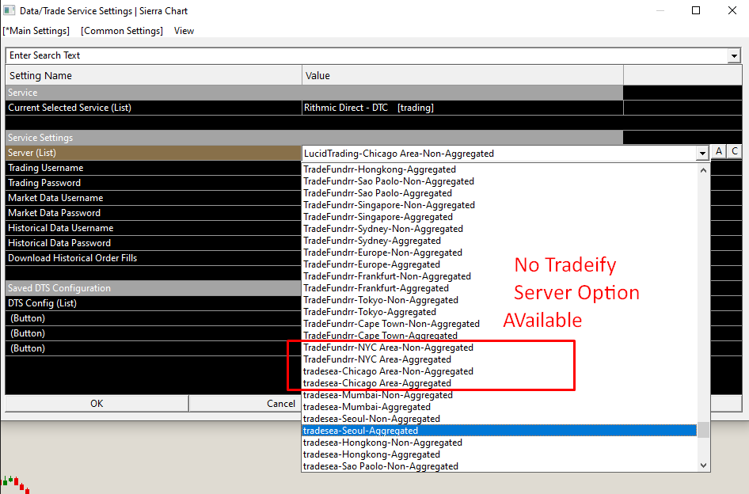Screen dimensions: 749x494
Task: Select the Historical Data Password setting
Action: tap(154, 243)
